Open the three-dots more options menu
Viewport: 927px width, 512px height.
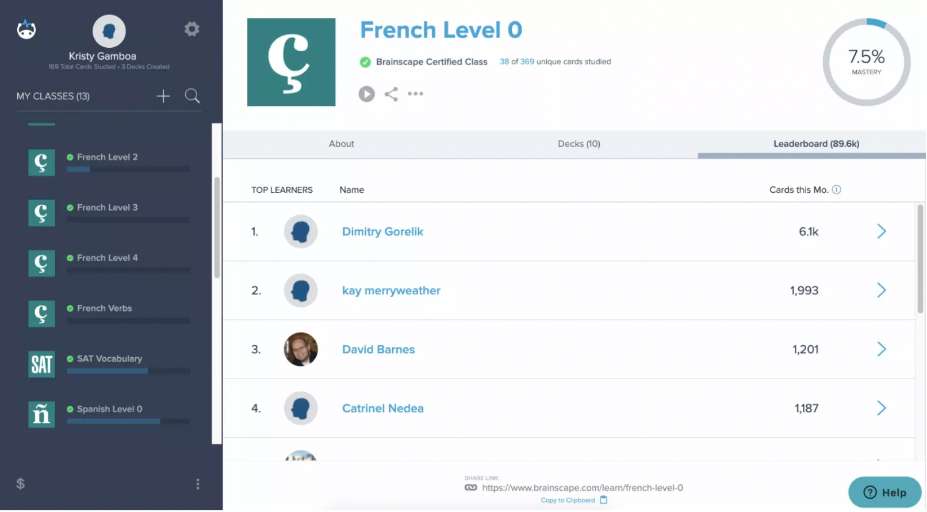[415, 94]
